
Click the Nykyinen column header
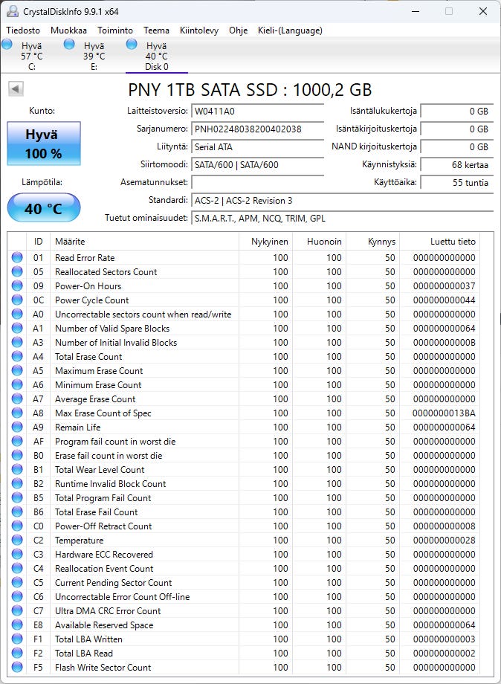pyautogui.click(x=265, y=242)
